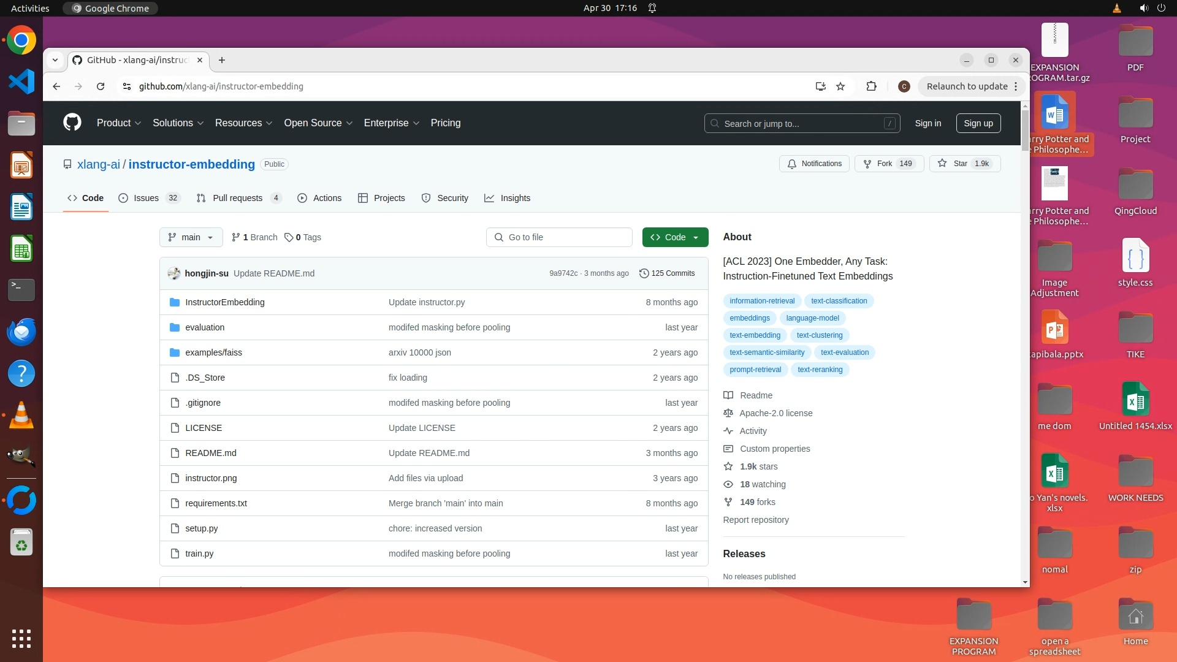This screenshot has height=662, width=1177.
Task: Open system volume indicator
Action: click(1143, 8)
